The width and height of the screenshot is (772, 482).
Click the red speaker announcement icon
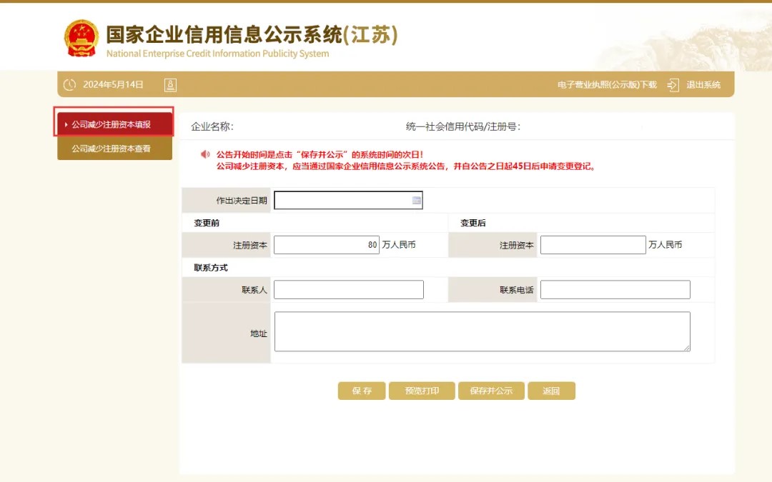click(x=205, y=154)
